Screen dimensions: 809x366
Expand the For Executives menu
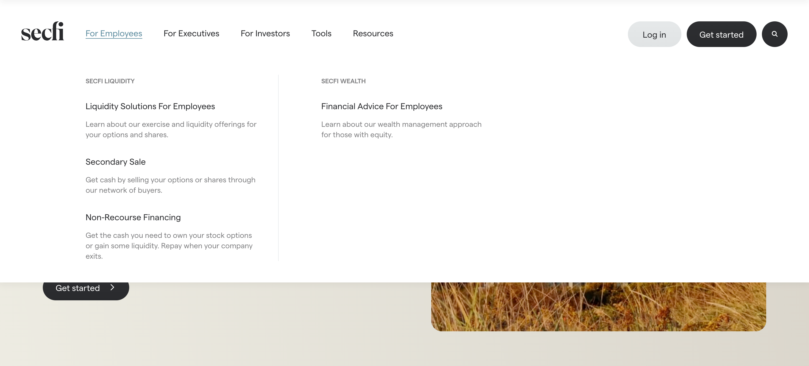[191, 34]
